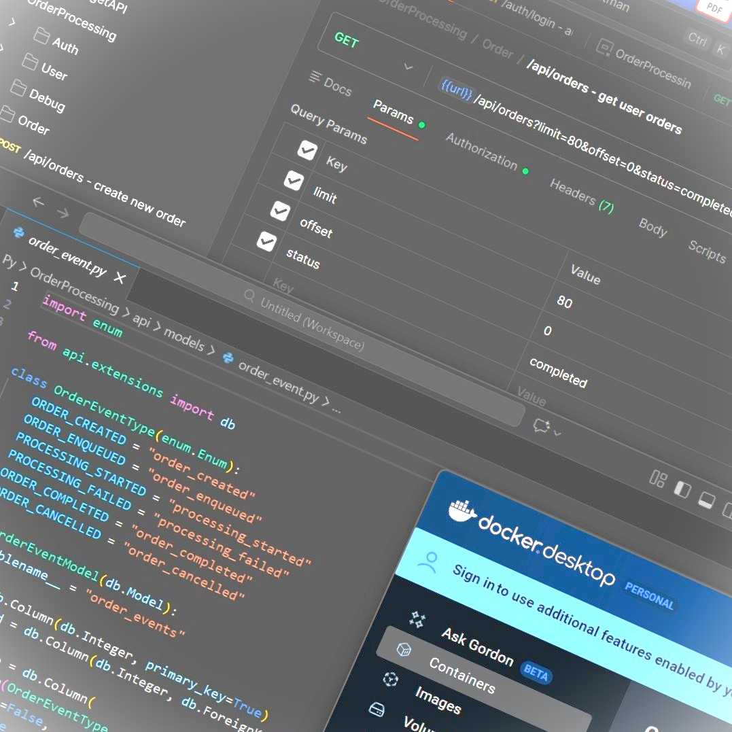Viewport: 732px width, 732px height.
Task: Toggle bottom panel layout icon
Action: coord(707,501)
